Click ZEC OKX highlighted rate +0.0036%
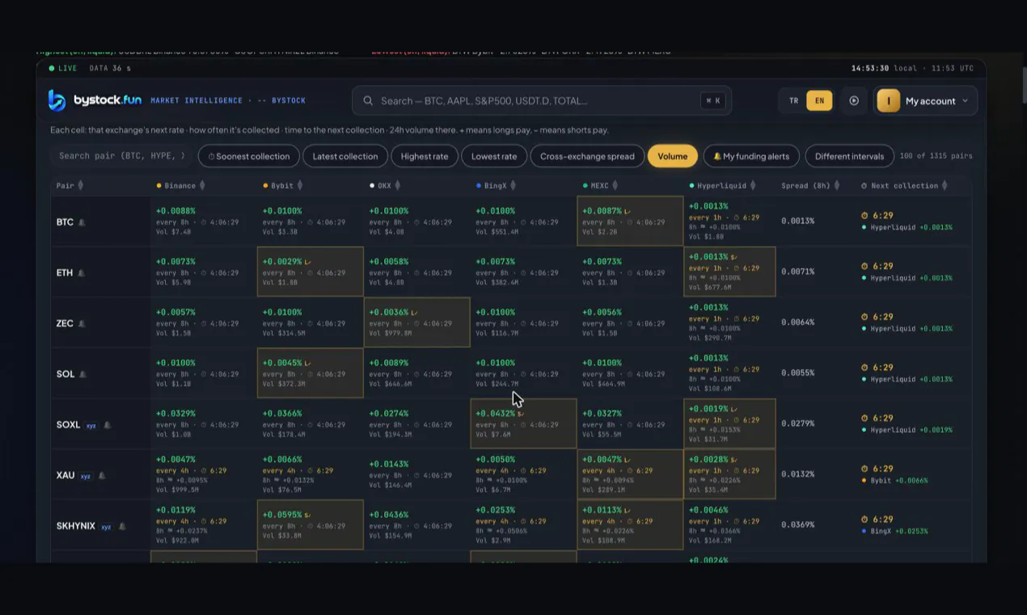Screen dimensions: 1027x615 [x=389, y=312]
